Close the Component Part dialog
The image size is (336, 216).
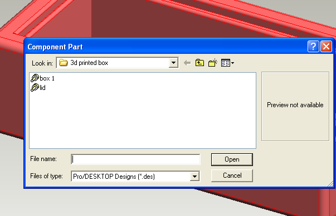tap(326, 46)
